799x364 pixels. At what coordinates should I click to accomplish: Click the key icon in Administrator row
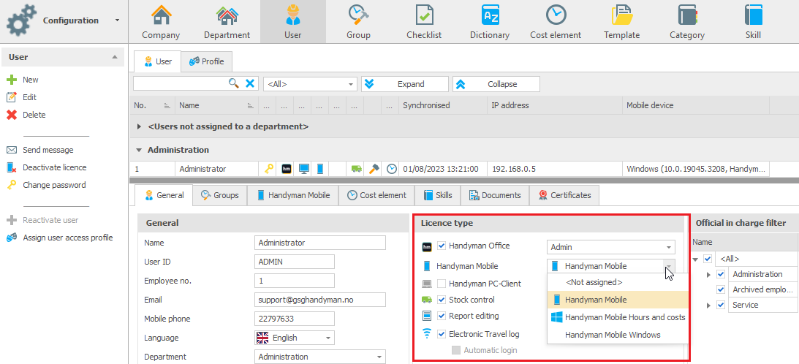pos(269,169)
